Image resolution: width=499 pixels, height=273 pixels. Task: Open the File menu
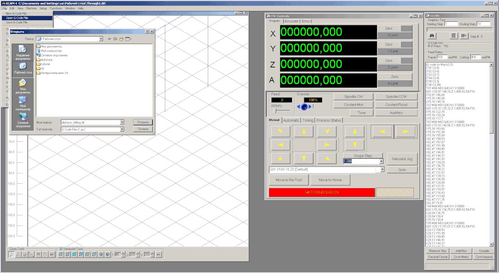[x=5, y=8]
